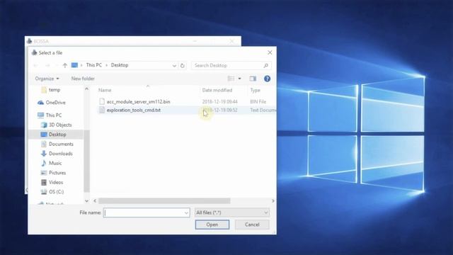Click the 2018-12-19 09:44 date cell
Image resolution: width=453 pixels, height=255 pixels.
[x=219, y=102]
